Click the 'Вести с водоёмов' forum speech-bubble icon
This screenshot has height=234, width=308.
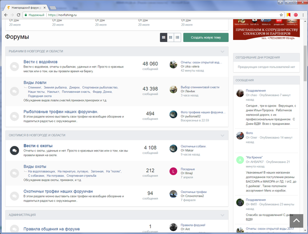(14, 66)
